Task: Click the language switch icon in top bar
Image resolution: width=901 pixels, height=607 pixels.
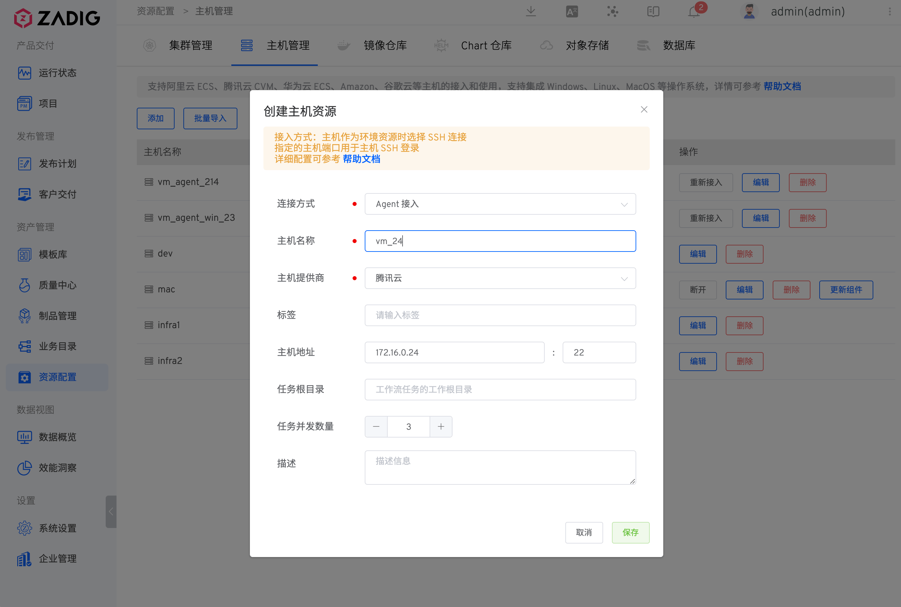Action: click(572, 11)
